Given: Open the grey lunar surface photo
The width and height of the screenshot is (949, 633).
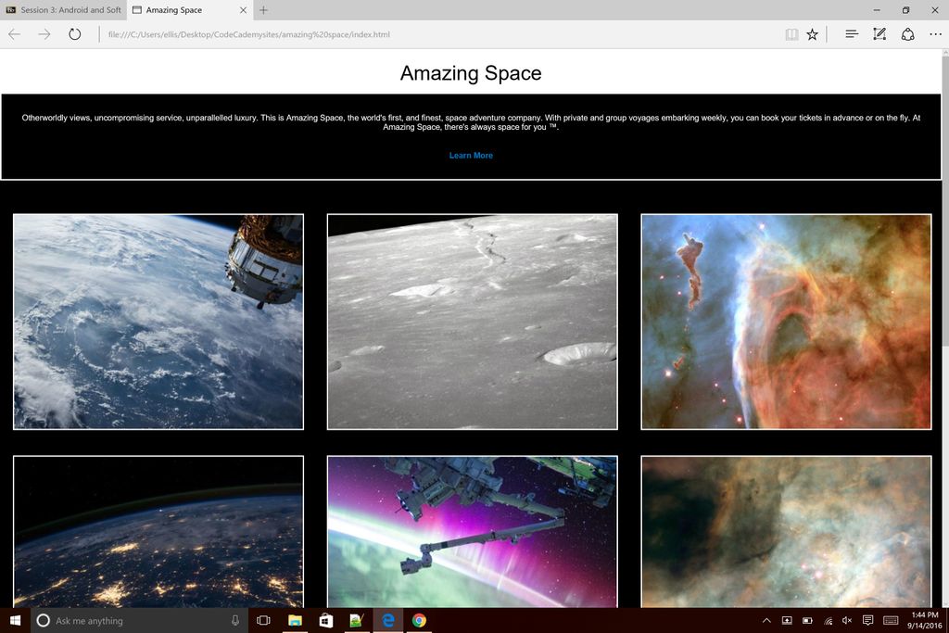Looking at the screenshot, I should 472,322.
